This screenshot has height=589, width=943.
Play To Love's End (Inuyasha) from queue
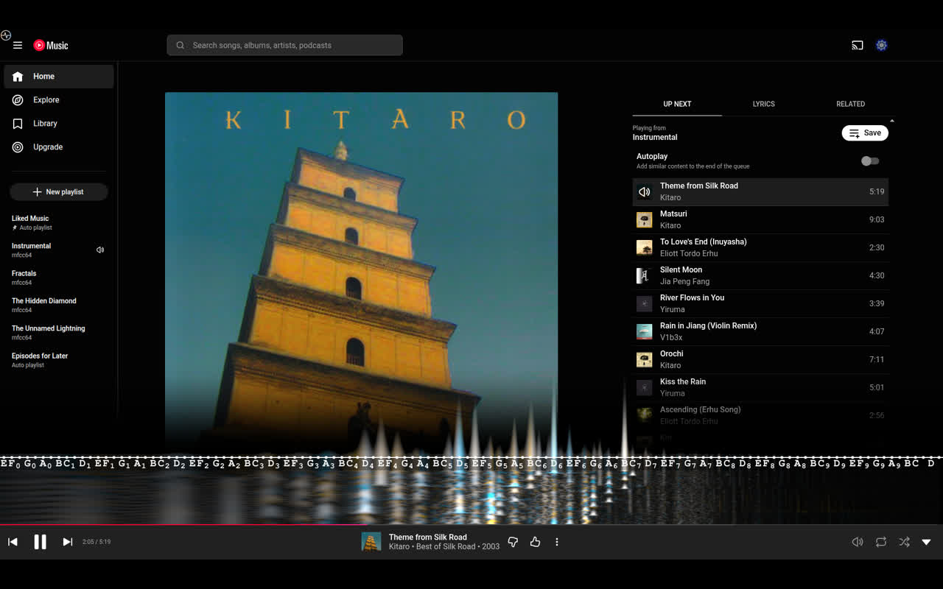pyautogui.click(x=760, y=247)
